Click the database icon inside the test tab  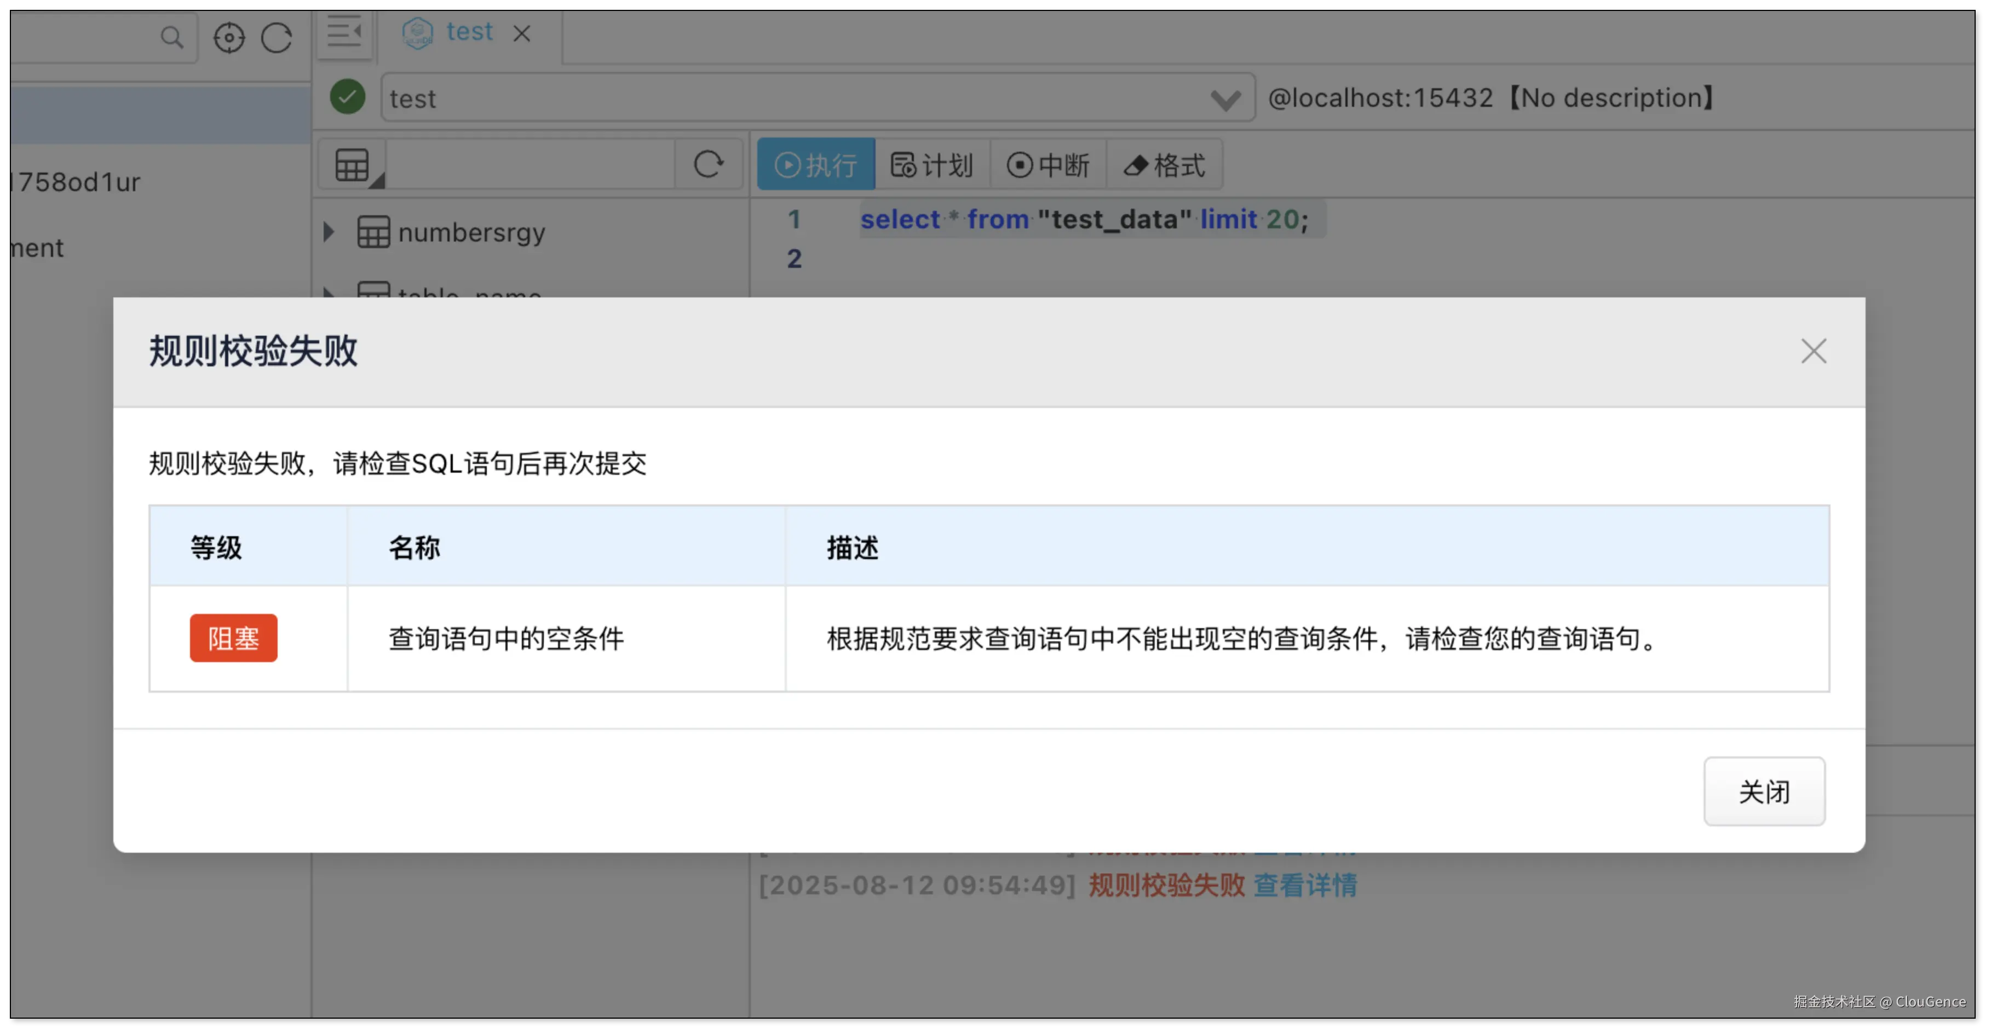point(417,32)
